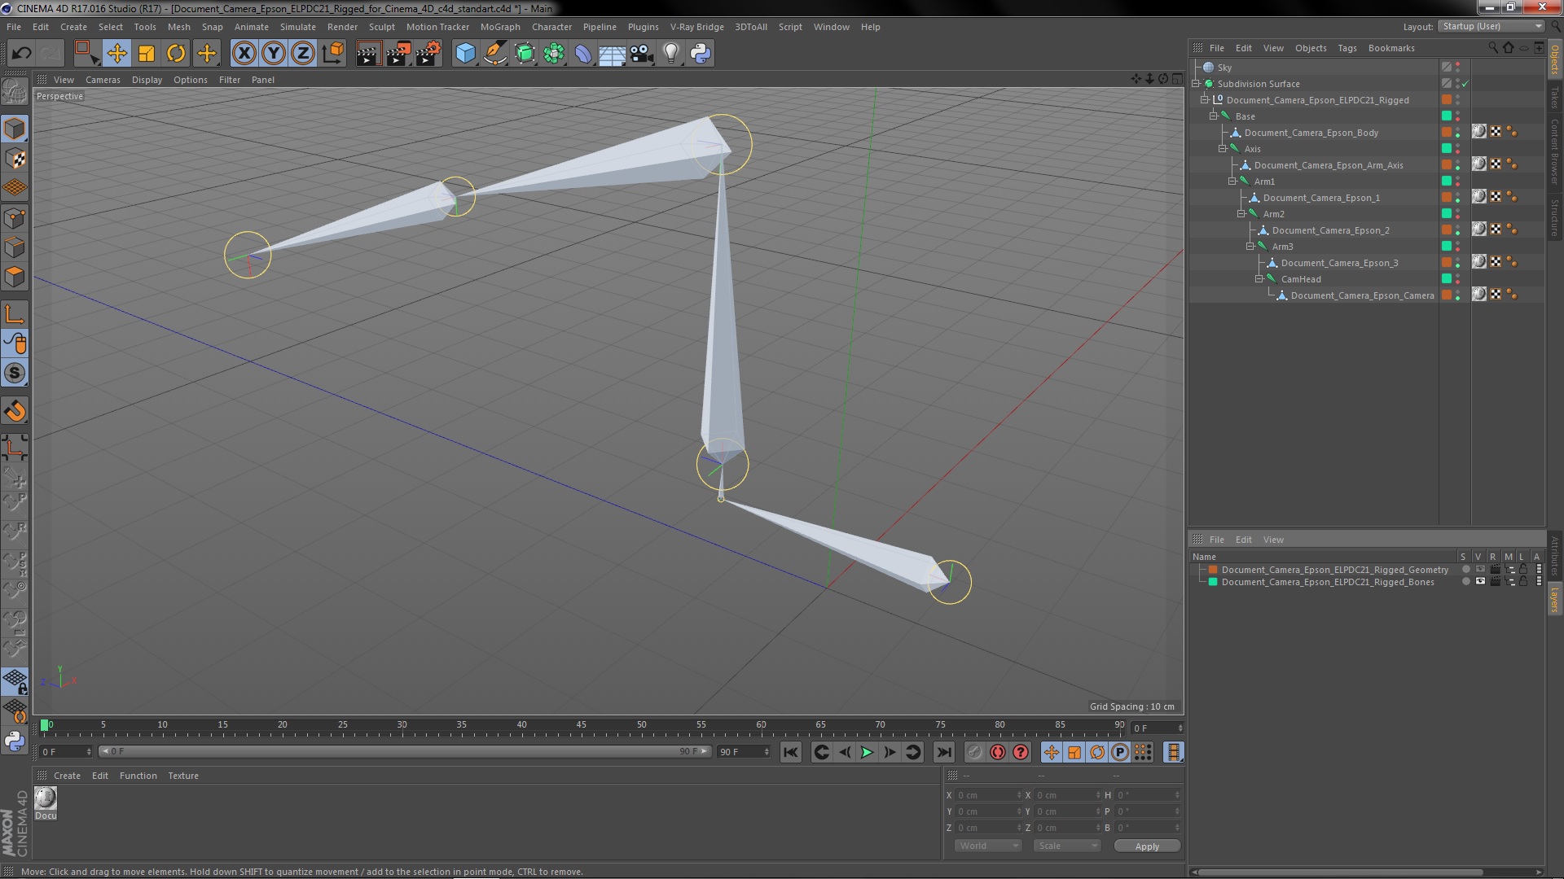This screenshot has height=879, width=1564.
Task: Open the viewport Cameras menu
Action: (103, 80)
